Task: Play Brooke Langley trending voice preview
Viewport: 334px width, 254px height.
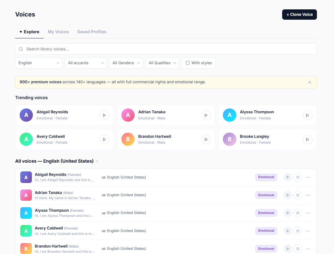Action: (x=308, y=139)
